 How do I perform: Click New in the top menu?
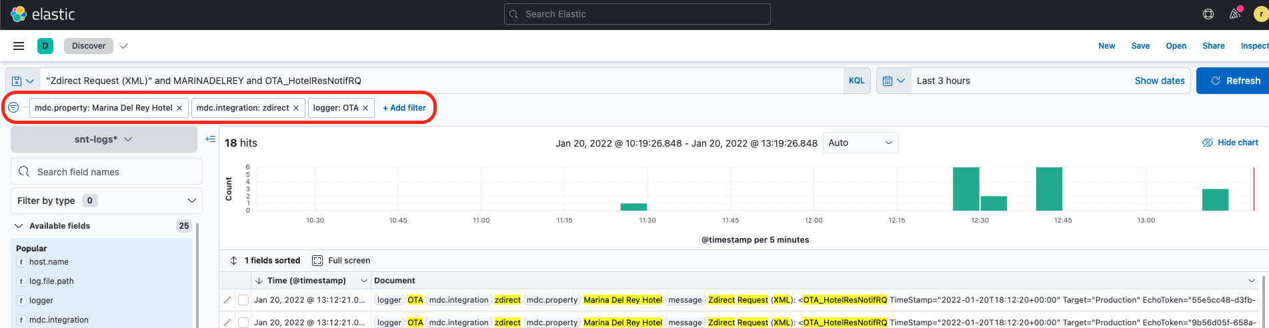click(1107, 46)
